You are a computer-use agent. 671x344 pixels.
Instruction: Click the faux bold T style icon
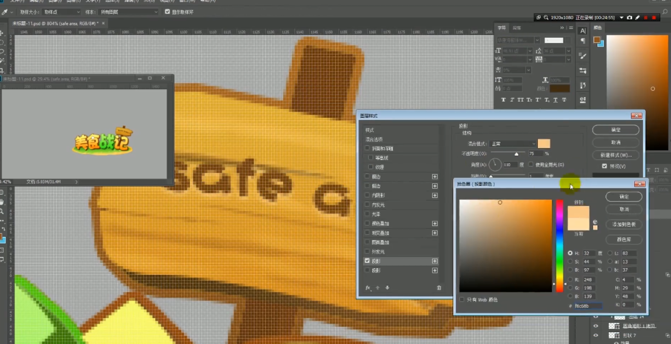[x=504, y=100]
